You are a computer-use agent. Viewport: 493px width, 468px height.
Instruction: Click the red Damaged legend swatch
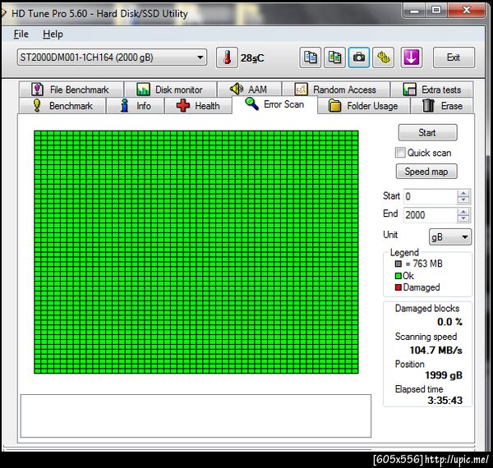pyautogui.click(x=398, y=287)
